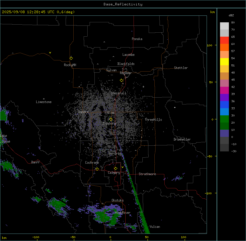
Task: Click the Olds city label
Action: (x=111, y=113)
